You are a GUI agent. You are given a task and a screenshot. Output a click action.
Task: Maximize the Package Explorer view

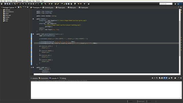coord(28,7)
